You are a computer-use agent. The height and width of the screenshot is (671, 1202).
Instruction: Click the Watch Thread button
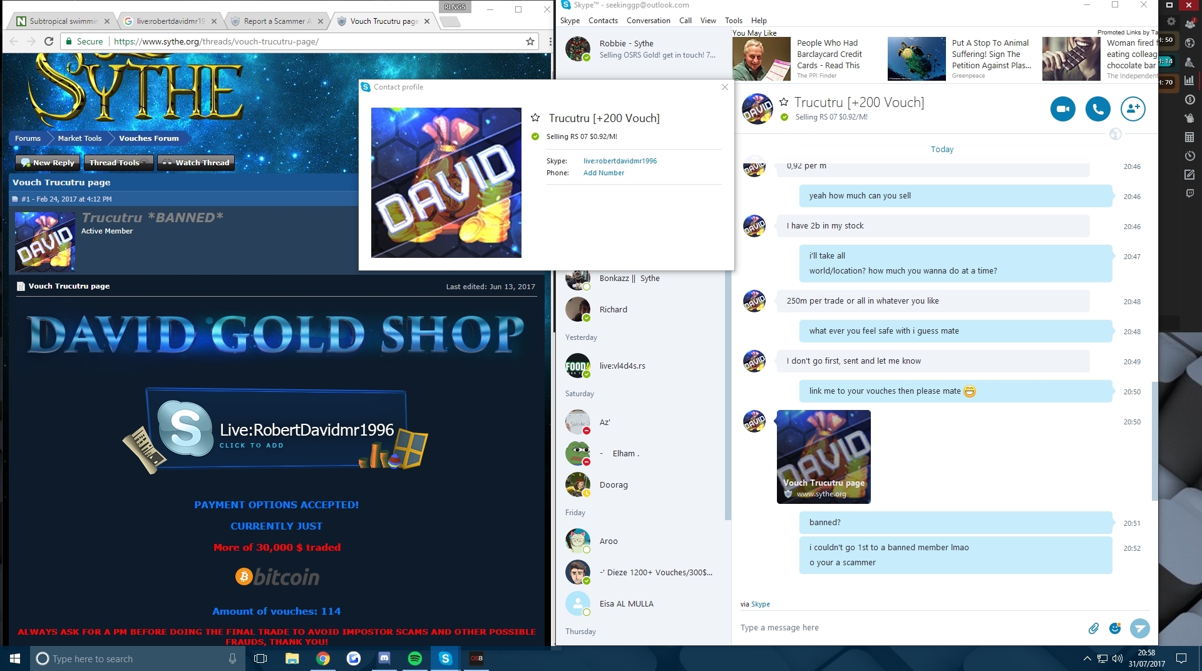(x=196, y=163)
